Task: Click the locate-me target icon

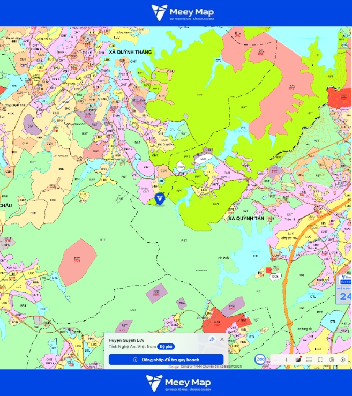Action: (x=343, y=360)
